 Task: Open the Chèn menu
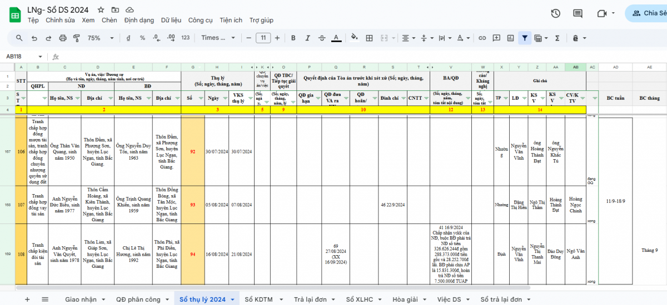coord(109,20)
